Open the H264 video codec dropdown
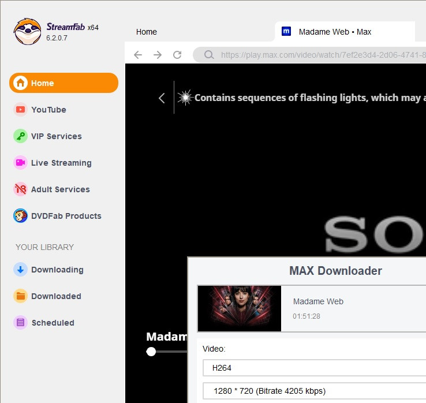The image size is (426, 403). [315, 368]
